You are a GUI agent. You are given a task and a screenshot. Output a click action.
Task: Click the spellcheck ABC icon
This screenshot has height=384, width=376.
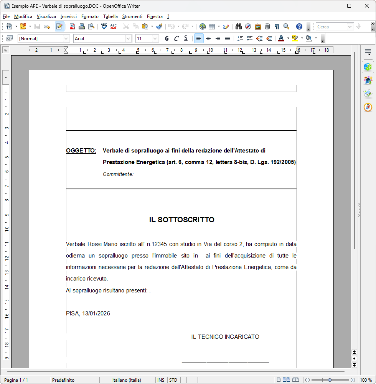pyautogui.click(x=104, y=26)
